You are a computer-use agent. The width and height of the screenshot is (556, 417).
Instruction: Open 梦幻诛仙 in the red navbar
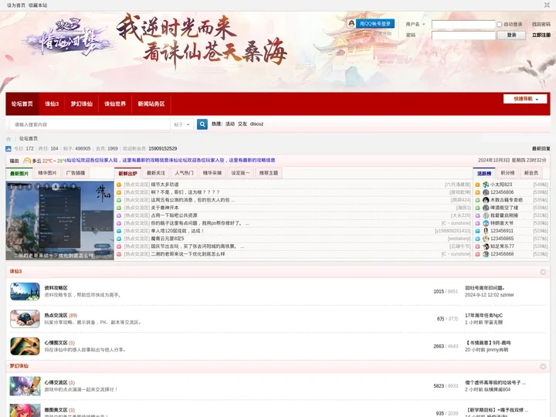[x=82, y=104]
